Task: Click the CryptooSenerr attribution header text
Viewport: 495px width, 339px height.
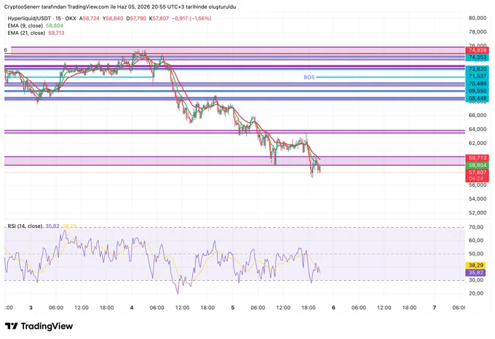Action: coord(119,7)
